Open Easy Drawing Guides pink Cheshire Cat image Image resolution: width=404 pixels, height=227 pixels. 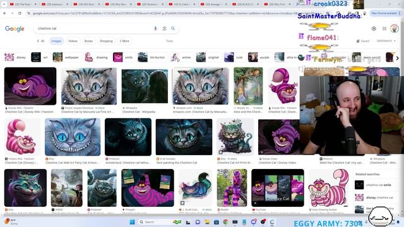click(x=328, y=188)
